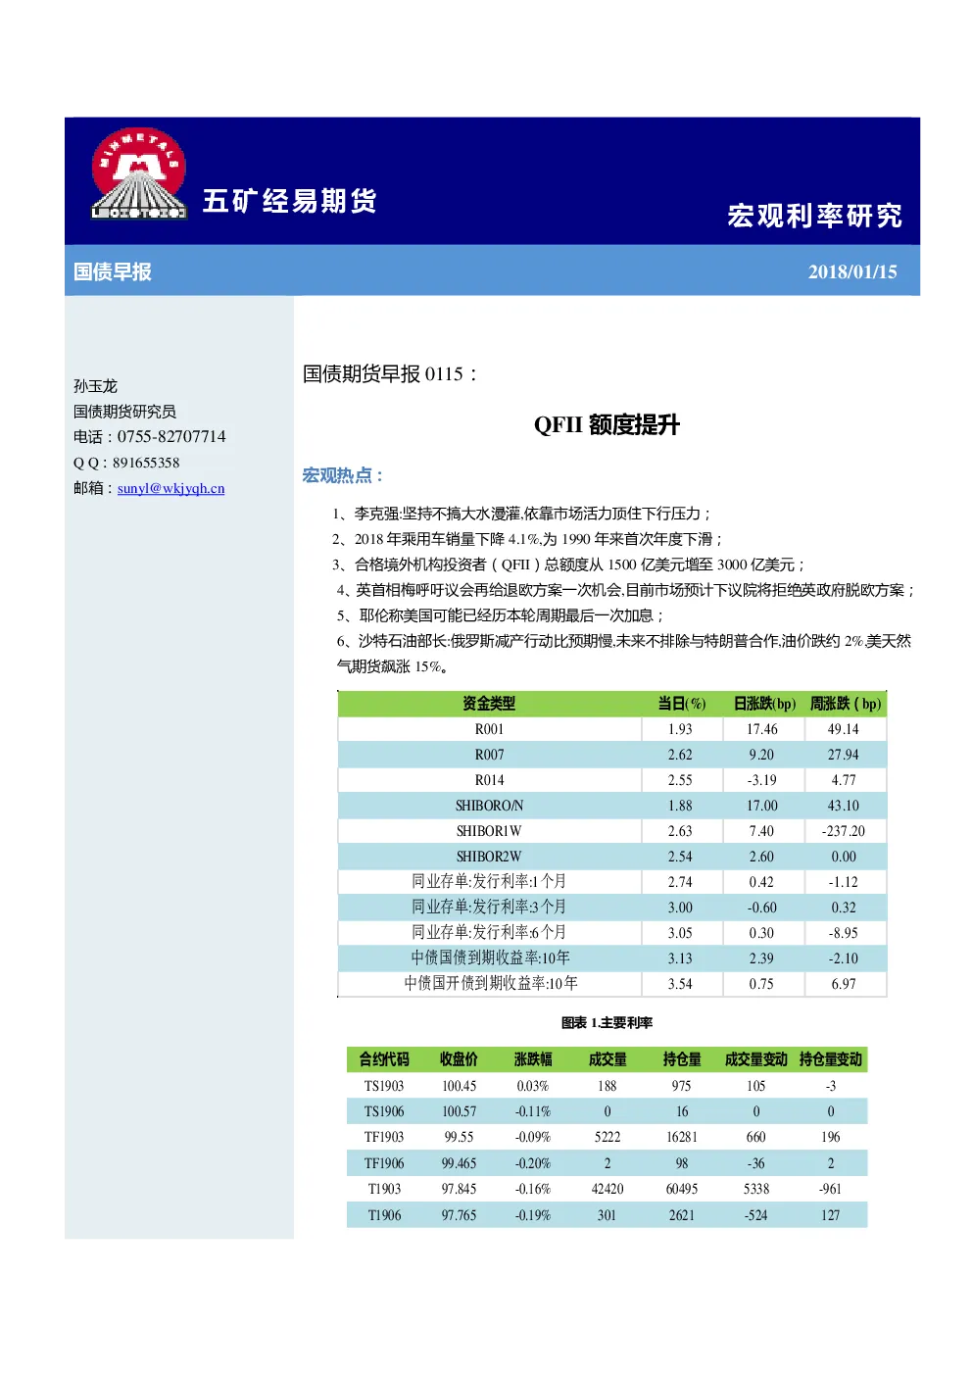Image resolution: width=972 pixels, height=1375 pixels.
Task: Click the value 49.14 in R001 row
Action: [844, 729]
